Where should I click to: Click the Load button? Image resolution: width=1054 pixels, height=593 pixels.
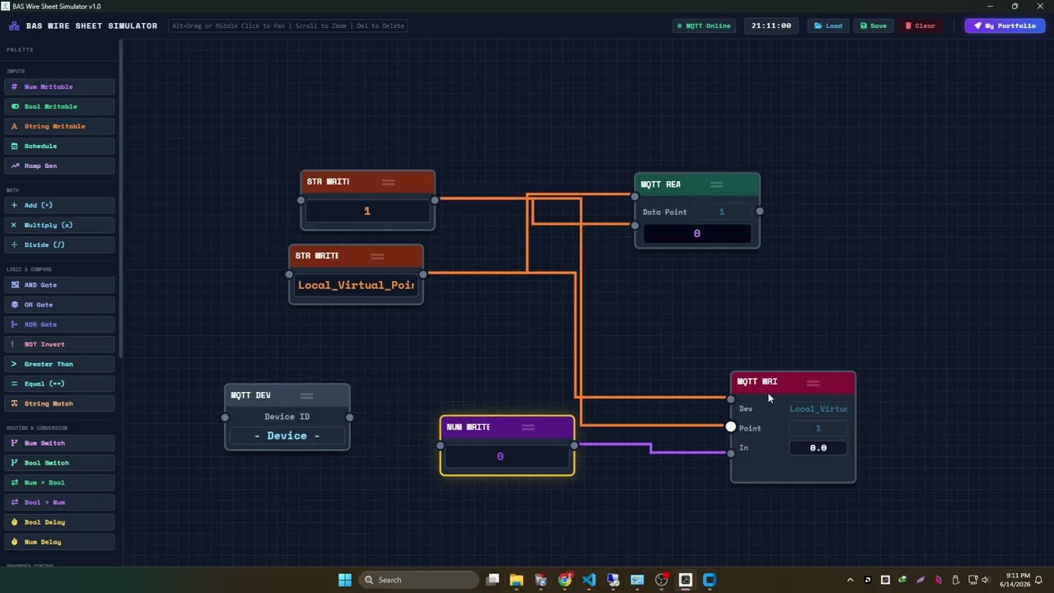828,26
